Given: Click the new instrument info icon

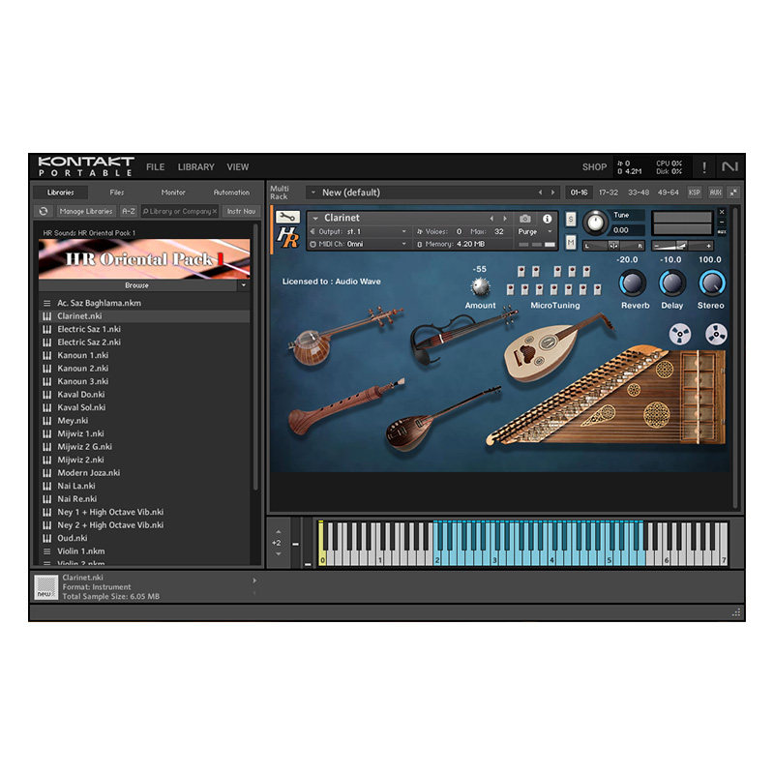Looking at the screenshot, I should [x=45, y=587].
